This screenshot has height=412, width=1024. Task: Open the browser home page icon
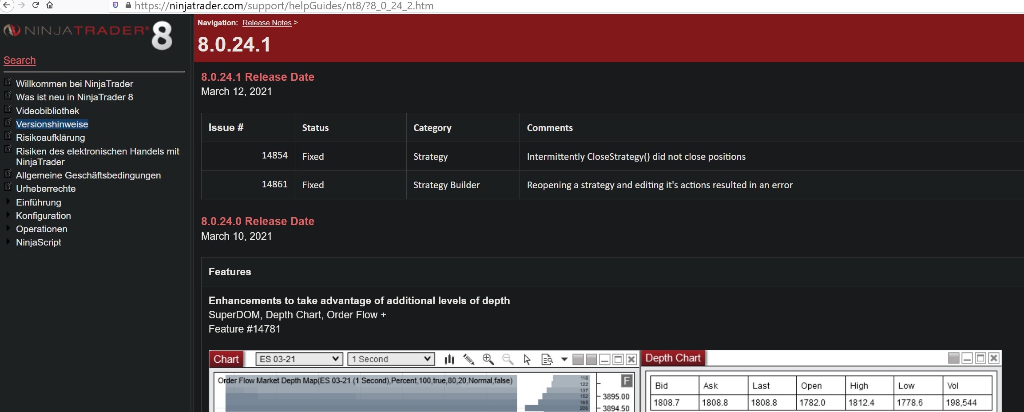[50, 5]
